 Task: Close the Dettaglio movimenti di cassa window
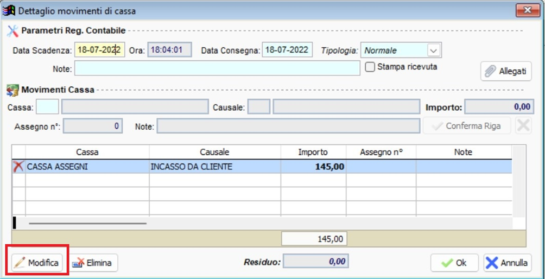528,10
